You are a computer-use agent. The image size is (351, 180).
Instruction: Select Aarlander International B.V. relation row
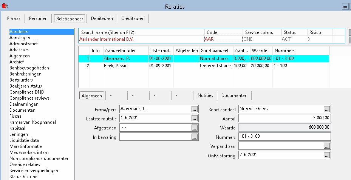(x=212, y=39)
